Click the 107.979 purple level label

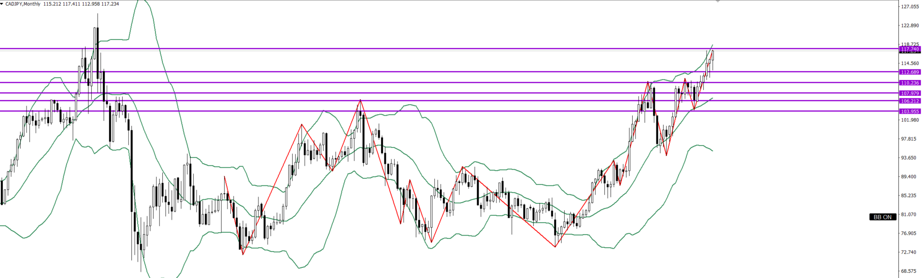click(910, 93)
